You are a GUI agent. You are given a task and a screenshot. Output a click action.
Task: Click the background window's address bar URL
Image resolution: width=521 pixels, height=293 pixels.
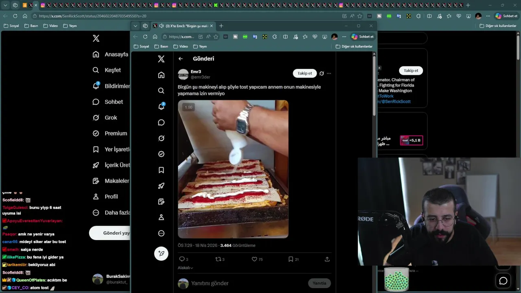pos(92,16)
